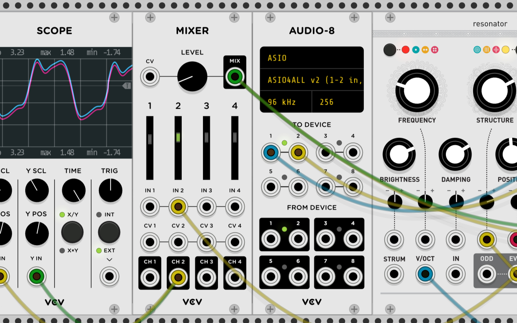Click the MIX output jack on Mixer
The width and height of the screenshot is (517, 323).
(235, 77)
